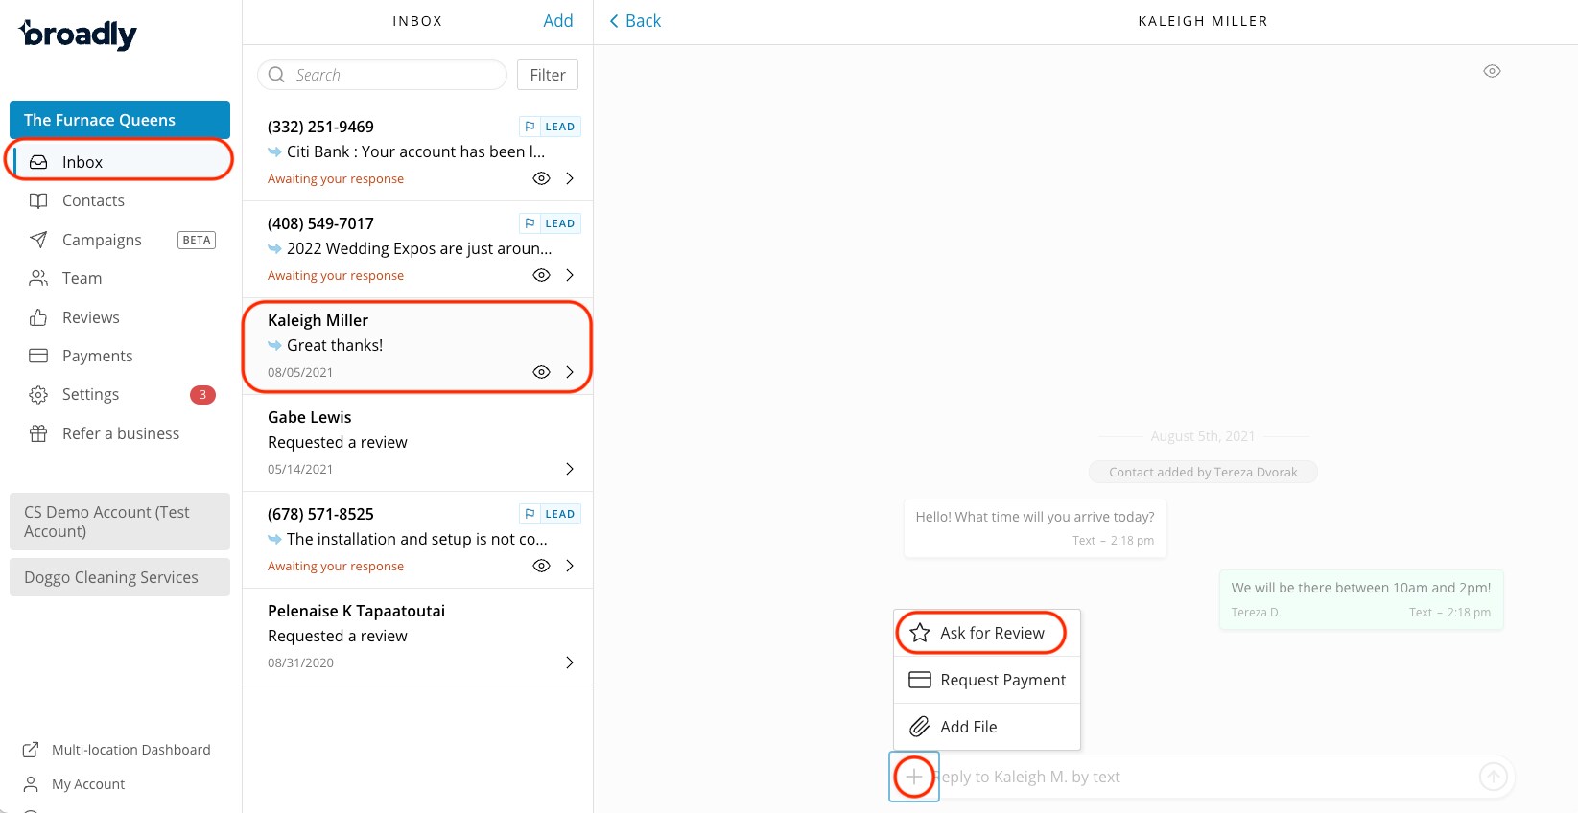
Task: Click the inbox Search field
Action: click(384, 75)
